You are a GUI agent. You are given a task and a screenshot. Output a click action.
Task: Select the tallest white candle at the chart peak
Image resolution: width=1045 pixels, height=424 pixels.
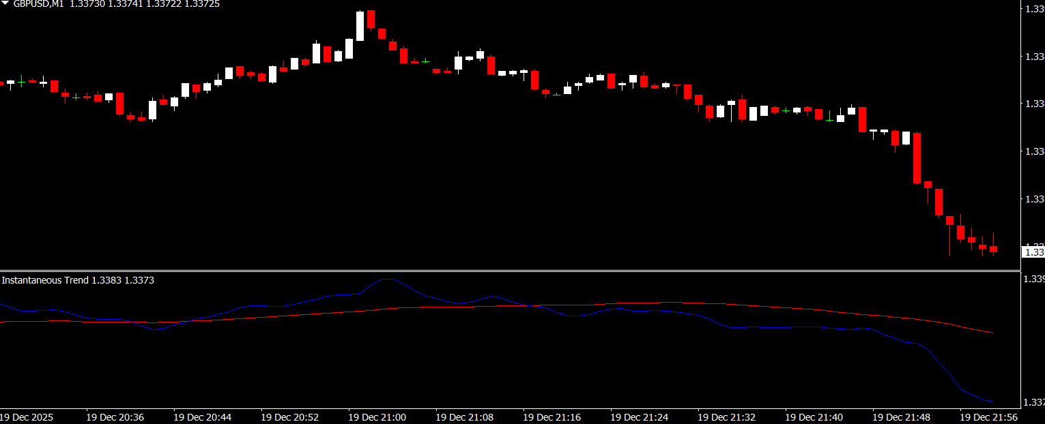tap(360, 26)
